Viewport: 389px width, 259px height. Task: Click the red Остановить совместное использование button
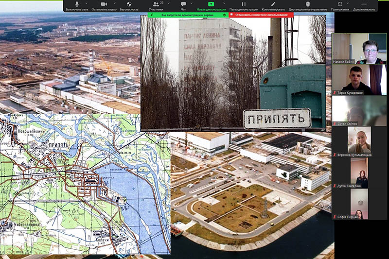point(262,15)
